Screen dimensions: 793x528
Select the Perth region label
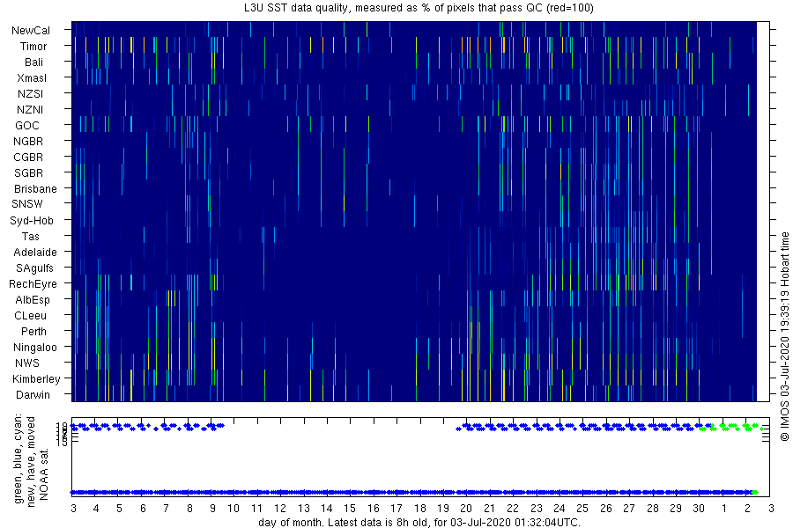(33, 332)
